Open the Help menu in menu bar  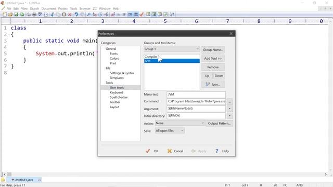click(116, 9)
